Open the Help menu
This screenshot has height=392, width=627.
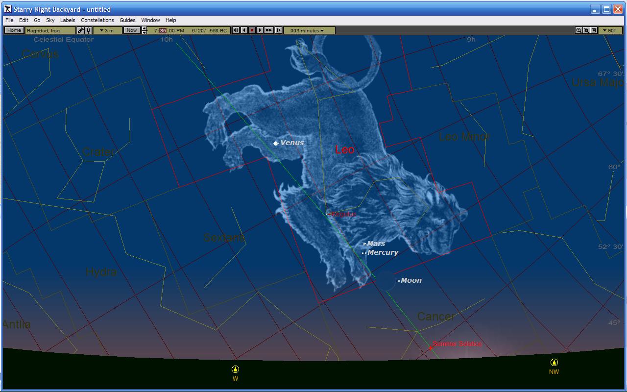click(170, 20)
